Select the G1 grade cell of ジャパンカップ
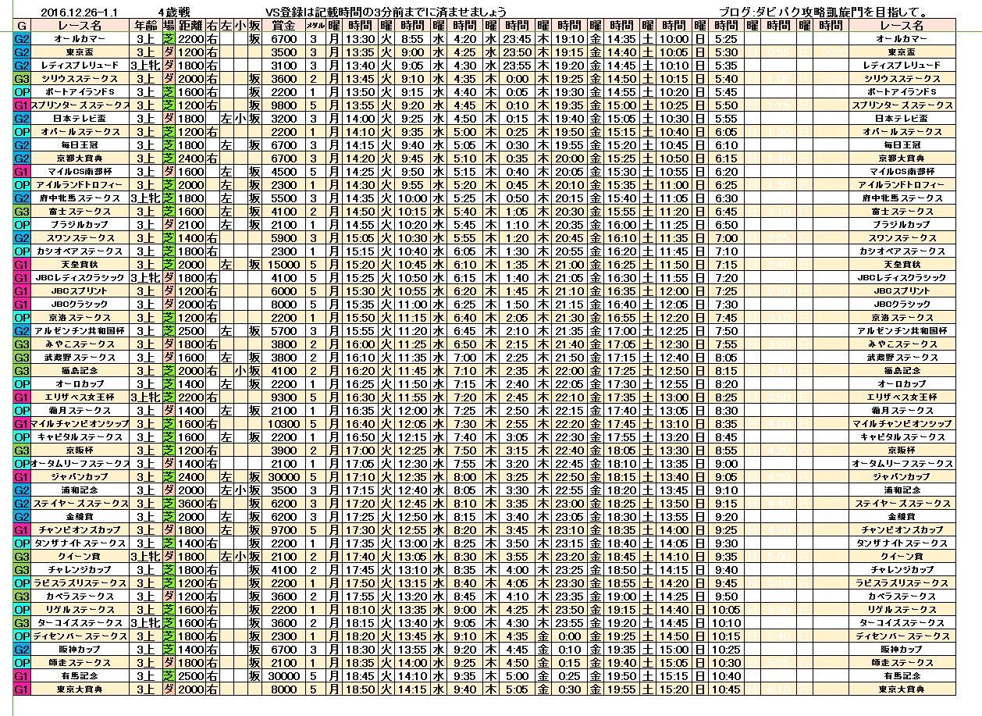Image resolution: width=982 pixels, height=716 pixels. (x=22, y=476)
